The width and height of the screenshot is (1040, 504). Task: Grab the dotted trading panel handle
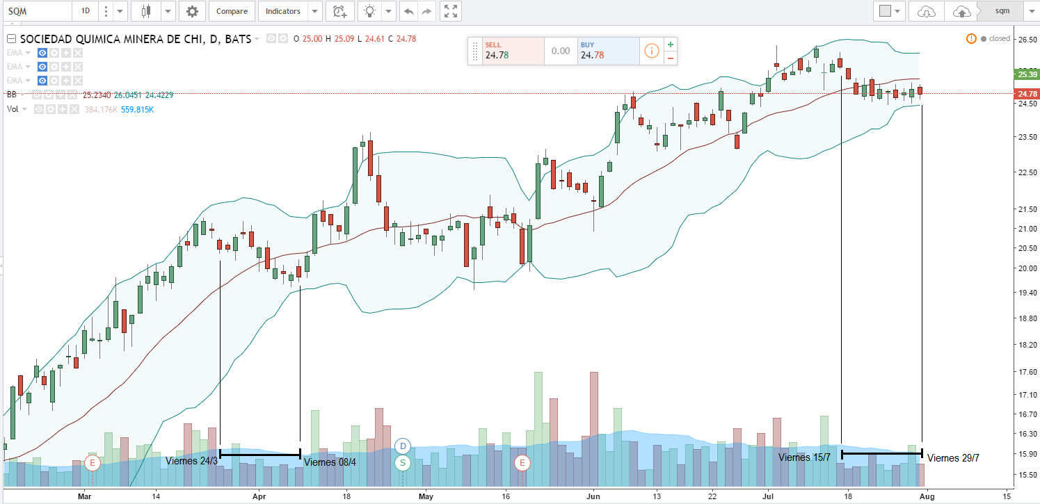(475, 51)
